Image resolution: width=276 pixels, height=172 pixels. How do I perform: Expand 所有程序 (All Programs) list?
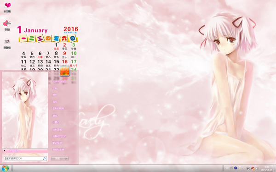click(25, 150)
